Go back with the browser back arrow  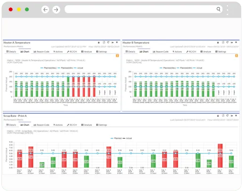click(45, 9)
